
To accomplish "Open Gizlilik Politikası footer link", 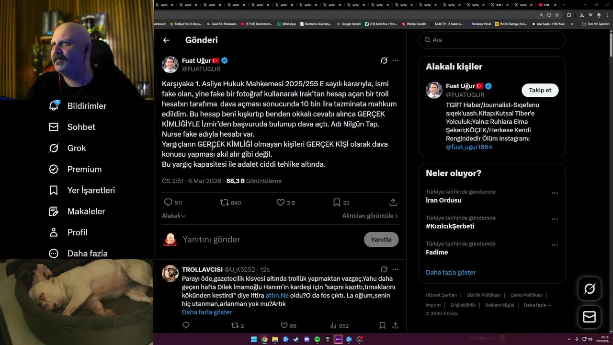I will tap(483, 295).
